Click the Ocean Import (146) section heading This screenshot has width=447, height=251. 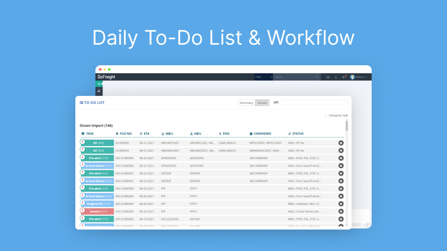[x=96, y=125]
